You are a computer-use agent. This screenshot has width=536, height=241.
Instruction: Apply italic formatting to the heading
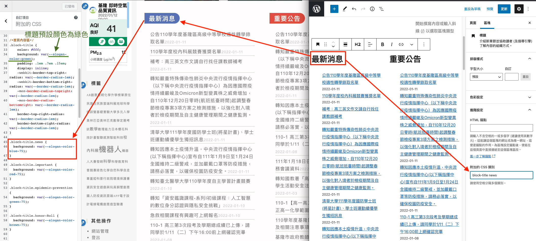391,44
